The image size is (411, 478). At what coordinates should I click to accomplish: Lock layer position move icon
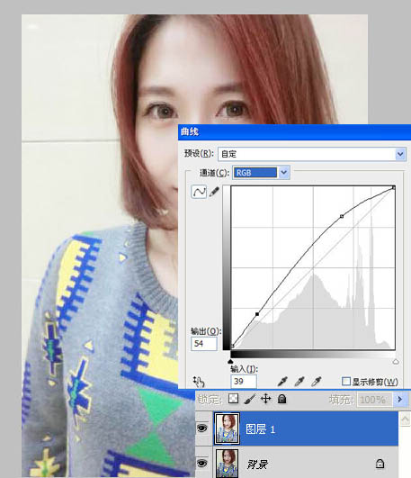(x=266, y=399)
